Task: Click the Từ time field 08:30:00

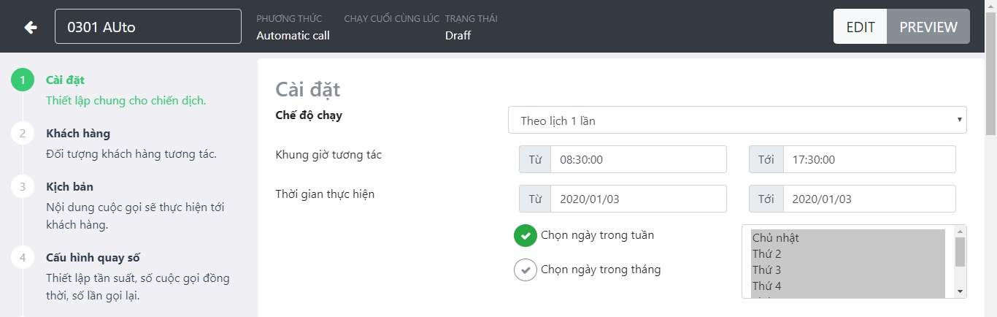Action: [x=639, y=159]
